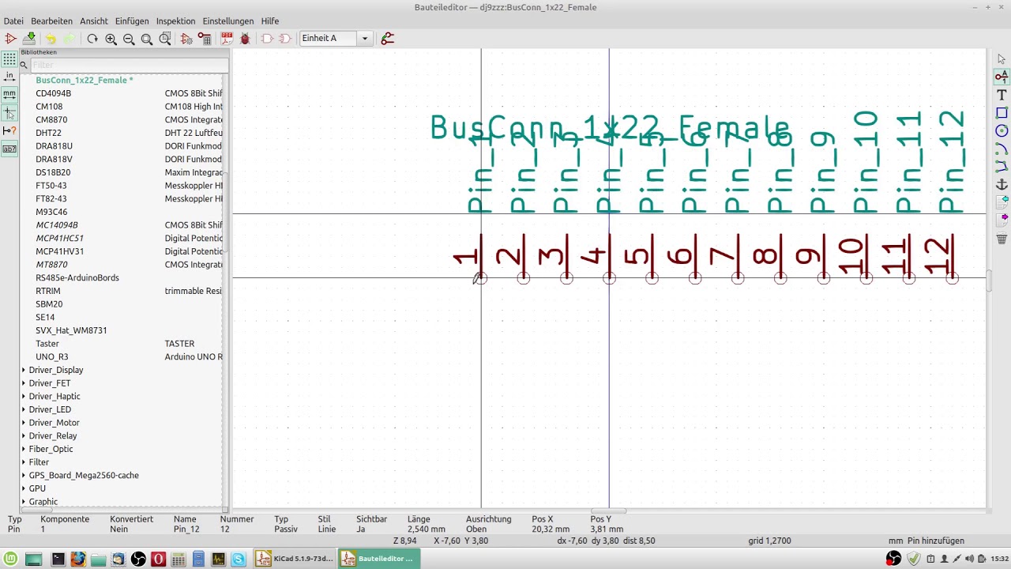Open symbol properties dialog
Viewport: 1011px width, 569px height.
186,38
